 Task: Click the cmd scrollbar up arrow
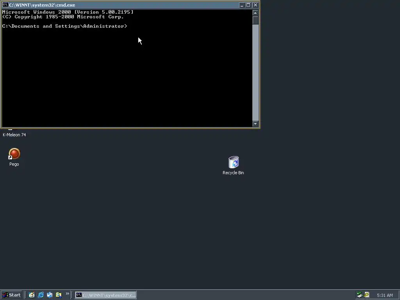[255, 13]
